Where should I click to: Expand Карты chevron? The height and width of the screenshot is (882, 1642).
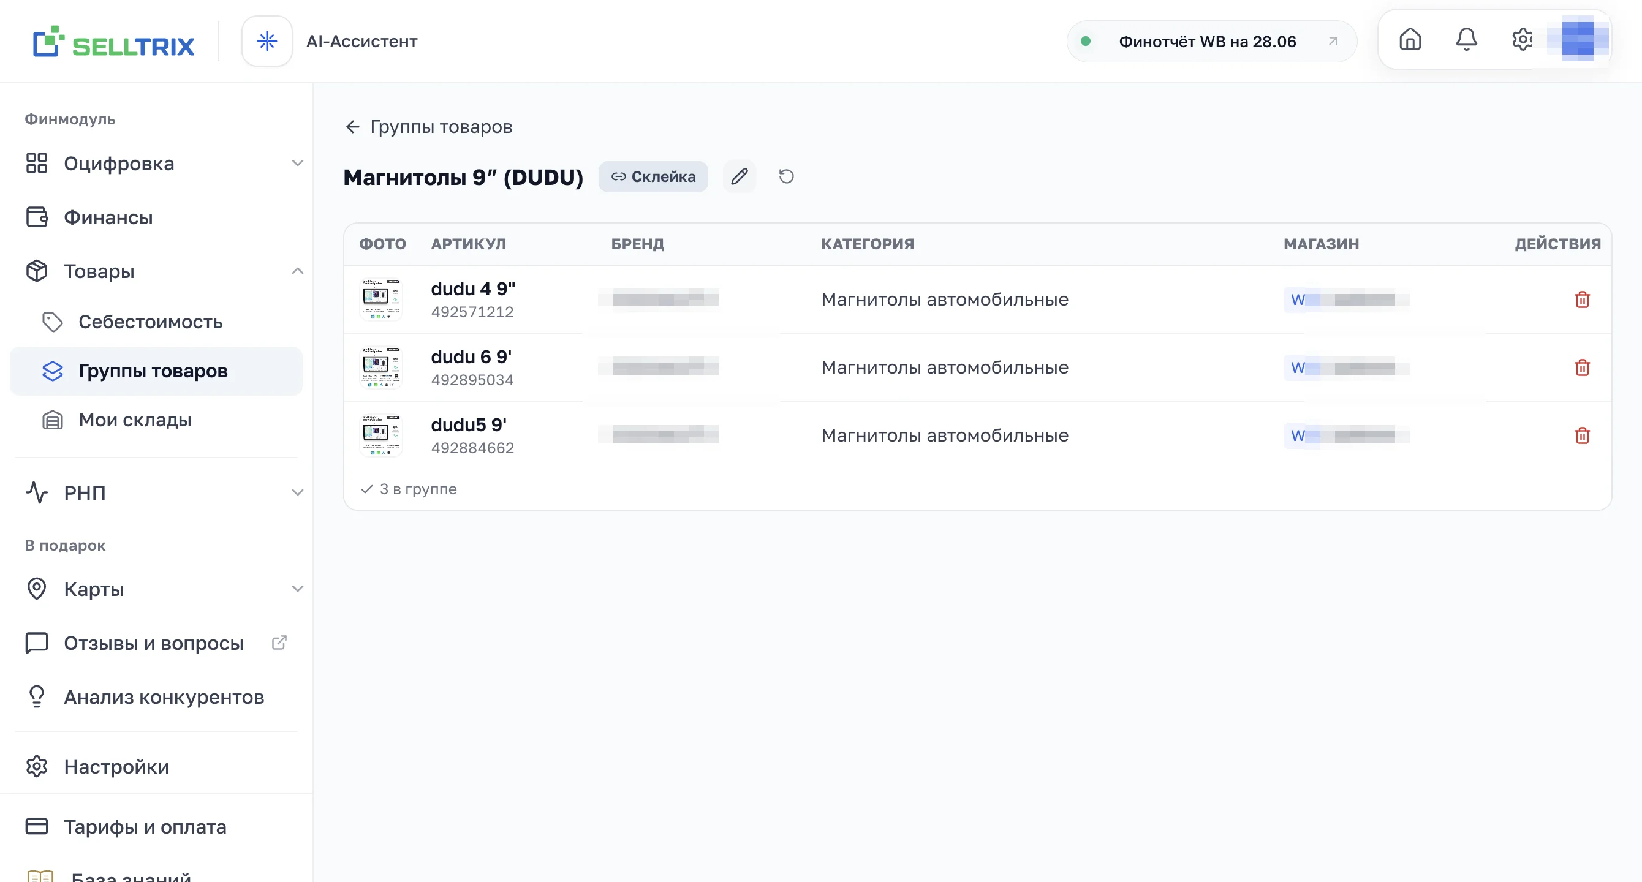pyautogui.click(x=297, y=589)
